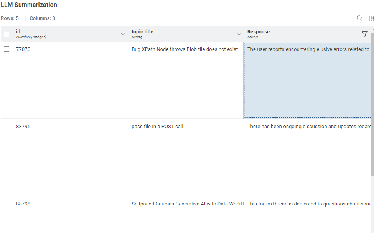Select the checkbox for row 88795
374x233 pixels.
pos(7,126)
